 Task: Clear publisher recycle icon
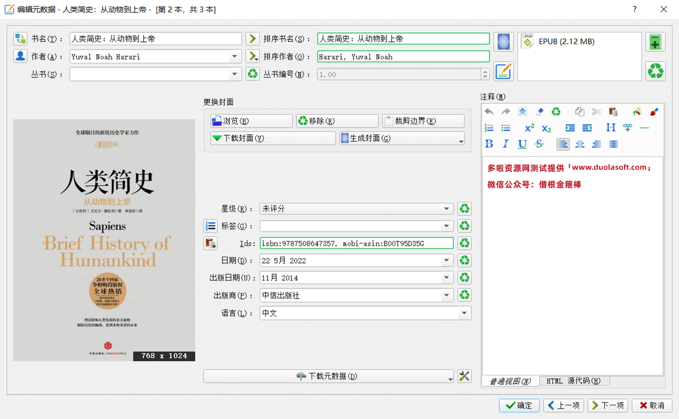click(x=465, y=295)
